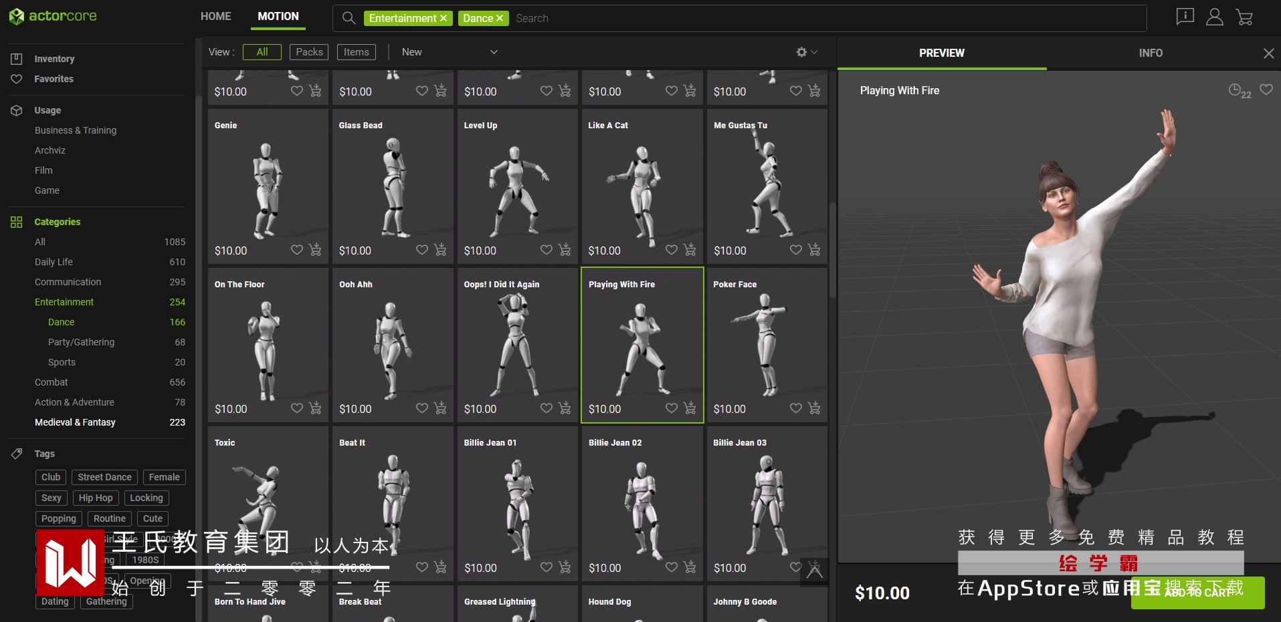Click the motion grid vertical scrollbar

pos(832,250)
